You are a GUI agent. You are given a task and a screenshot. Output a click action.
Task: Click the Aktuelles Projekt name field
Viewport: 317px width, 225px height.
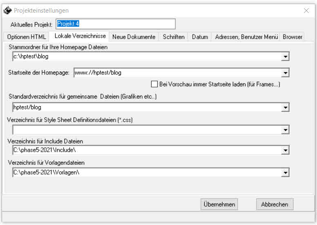click(115, 24)
